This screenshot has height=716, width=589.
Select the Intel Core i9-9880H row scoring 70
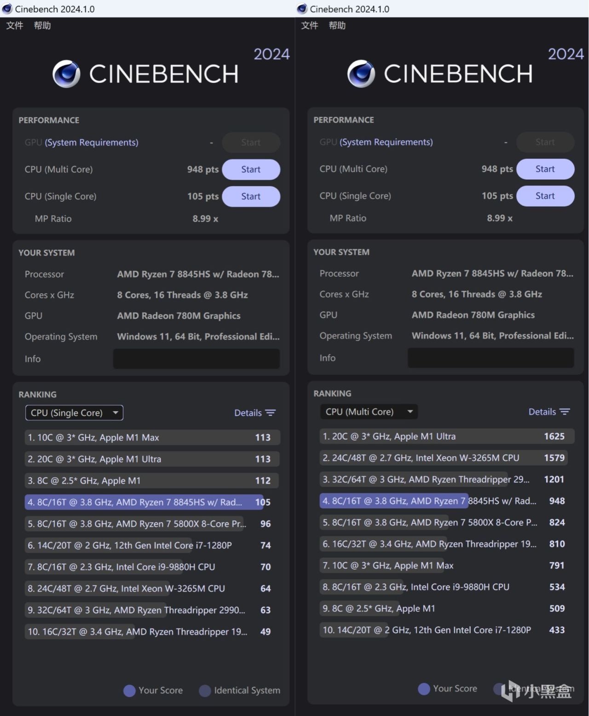point(152,567)
